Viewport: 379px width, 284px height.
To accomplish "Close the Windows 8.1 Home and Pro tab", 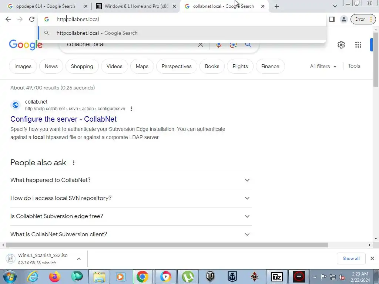I will tap(174, 7).
